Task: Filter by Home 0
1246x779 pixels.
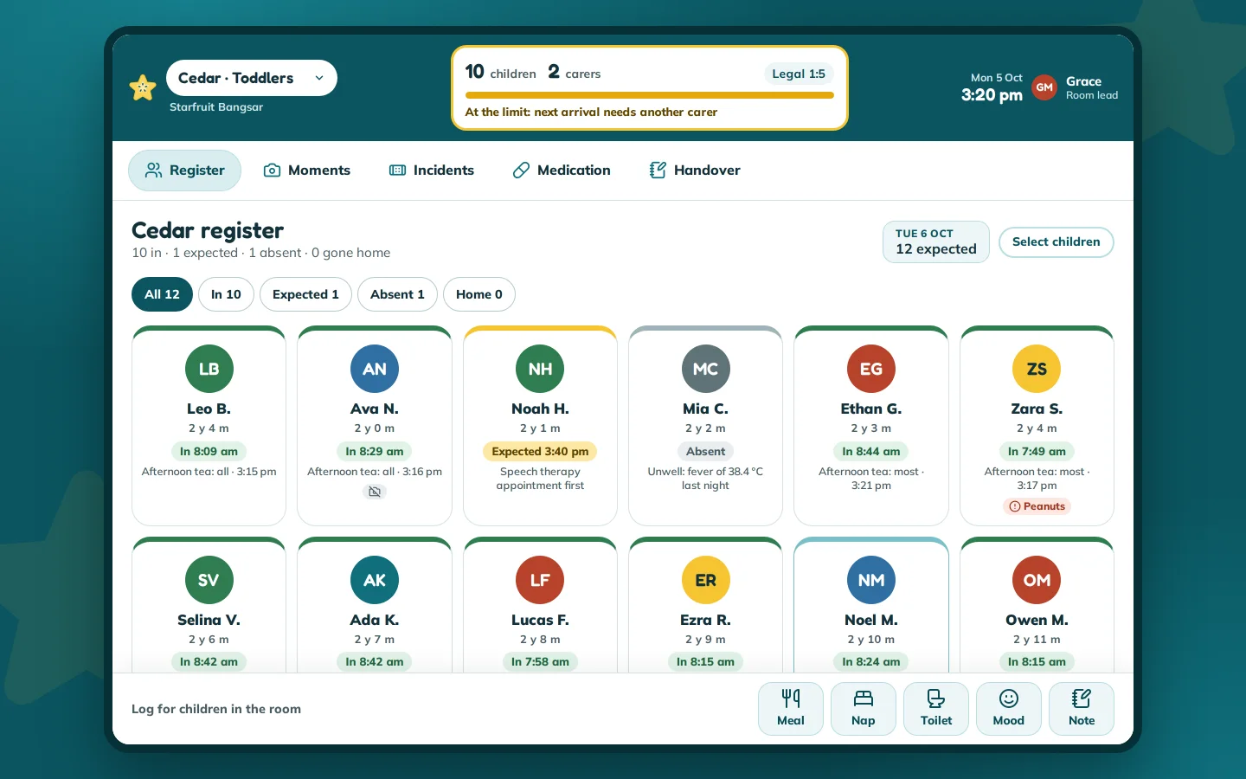Action: pos(479,294)
